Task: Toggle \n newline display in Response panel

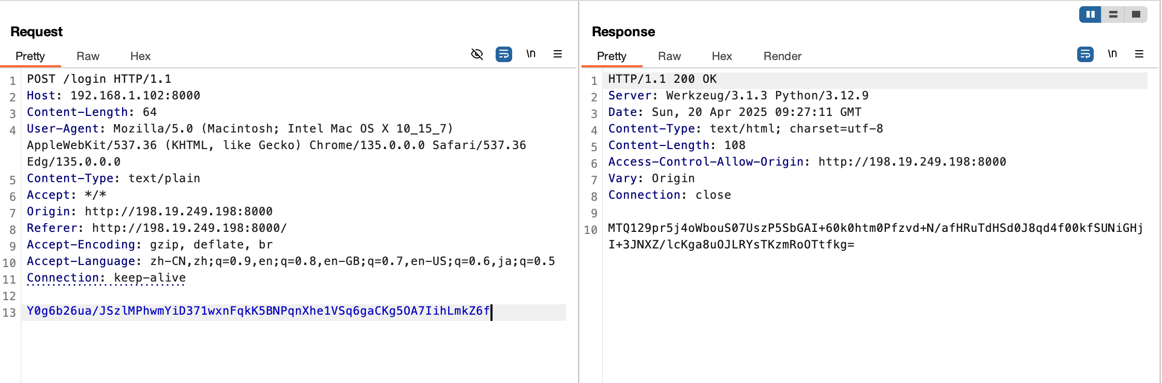Action: pos(1112,54)
